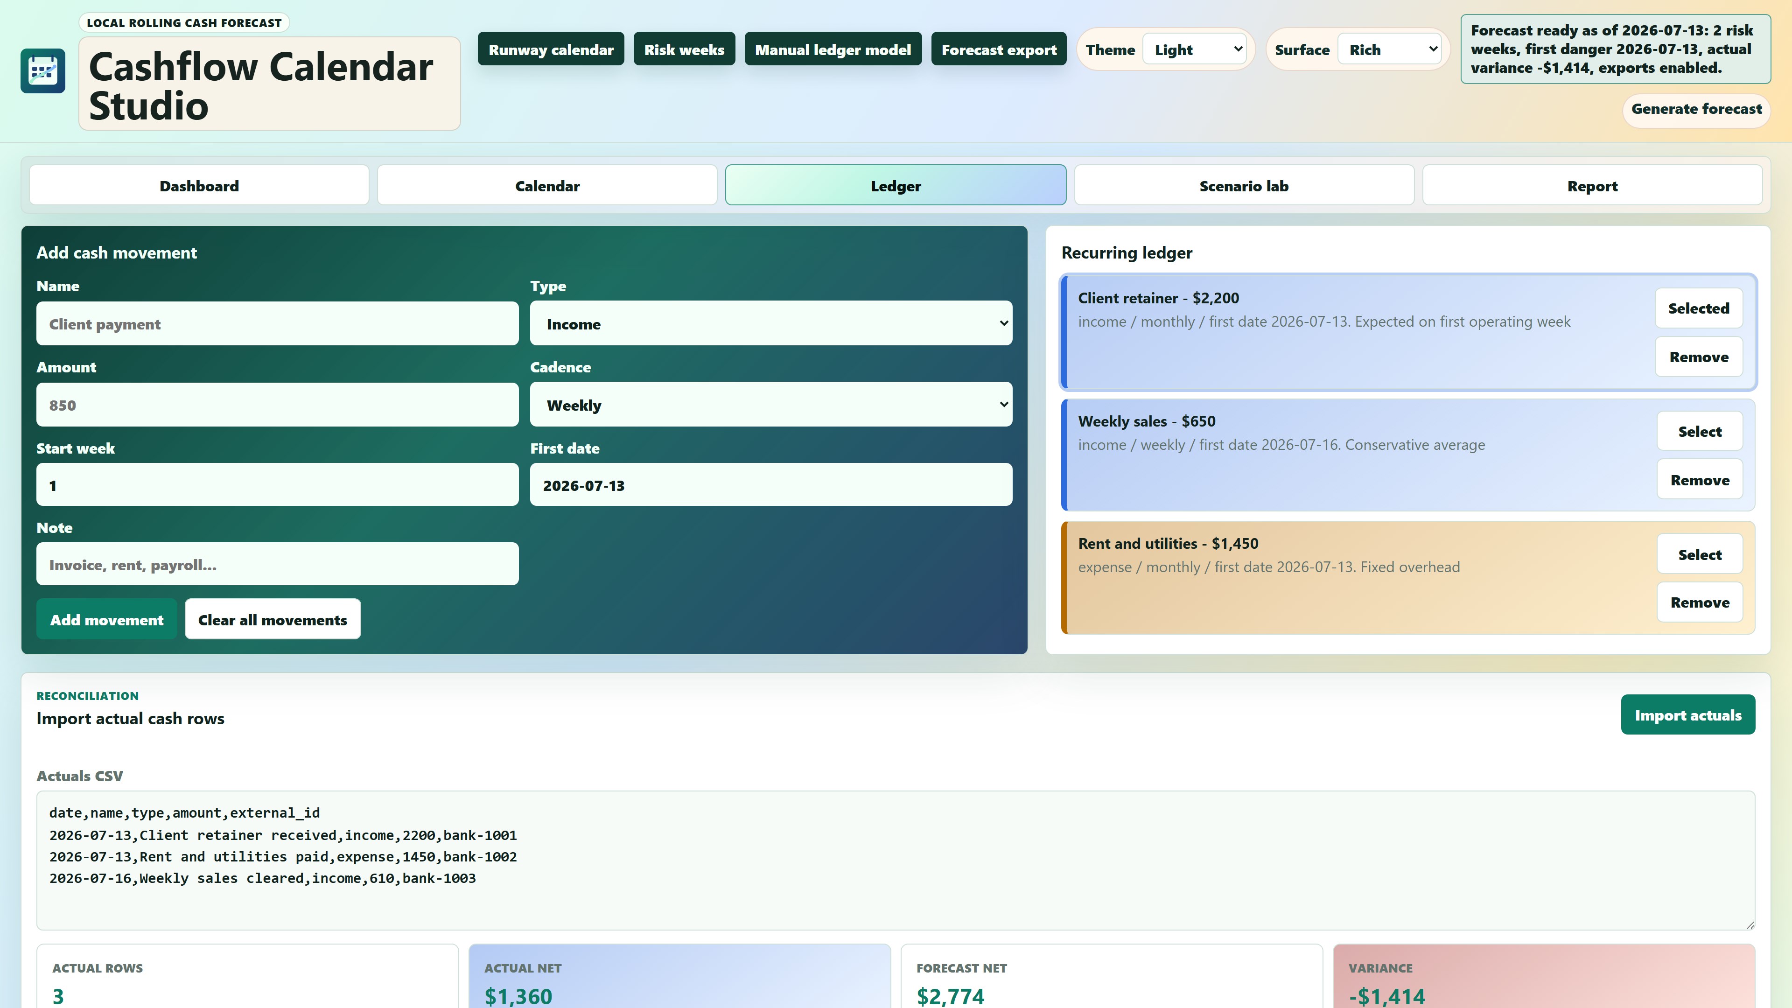Switch to the Calendar tab
This screenshot has width=1792, height=1008.
(x=547, y=186)
